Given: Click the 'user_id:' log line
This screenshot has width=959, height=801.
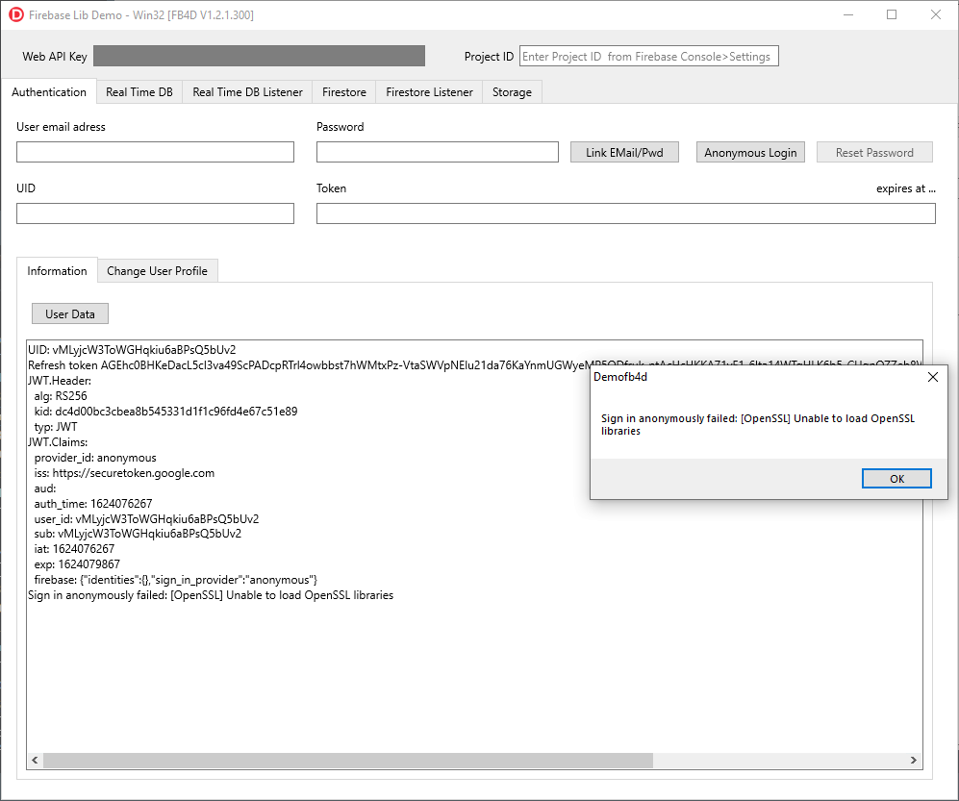Looking at the screenshot, I should pos(146,518).
